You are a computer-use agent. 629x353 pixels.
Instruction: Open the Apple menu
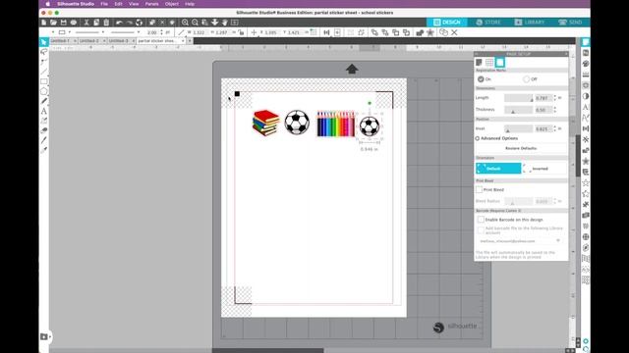48,4
